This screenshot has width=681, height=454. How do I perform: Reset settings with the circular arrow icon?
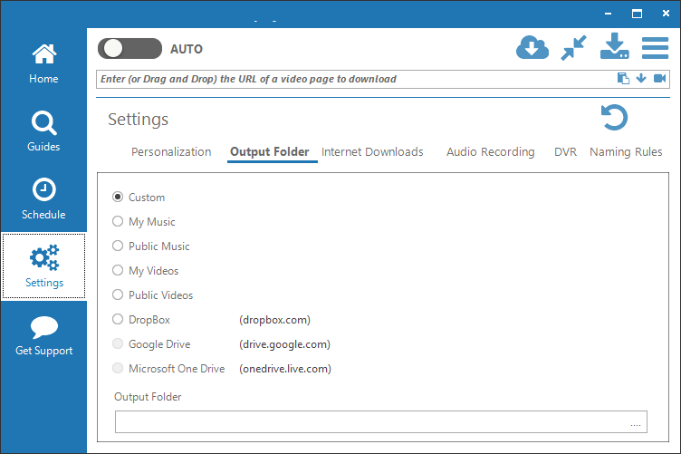click(614, 117)
